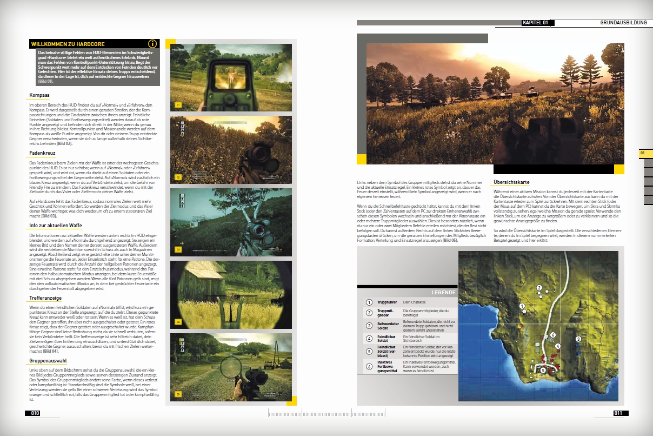
Task: Open screenshot 02 showing the rifle at dusk
Action: [x=231, y=149]
